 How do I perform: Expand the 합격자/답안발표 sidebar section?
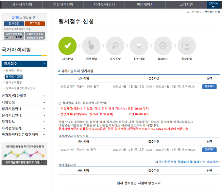click(x=44, y=96)
